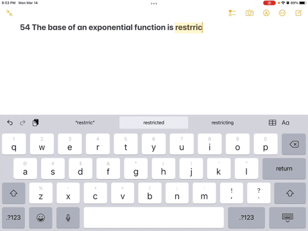Tap the j key

point(191,169)
